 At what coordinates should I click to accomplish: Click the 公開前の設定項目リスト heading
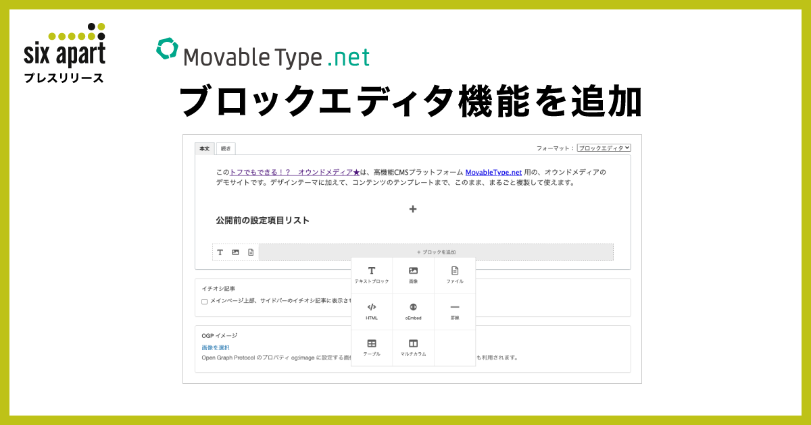point(263,221)
